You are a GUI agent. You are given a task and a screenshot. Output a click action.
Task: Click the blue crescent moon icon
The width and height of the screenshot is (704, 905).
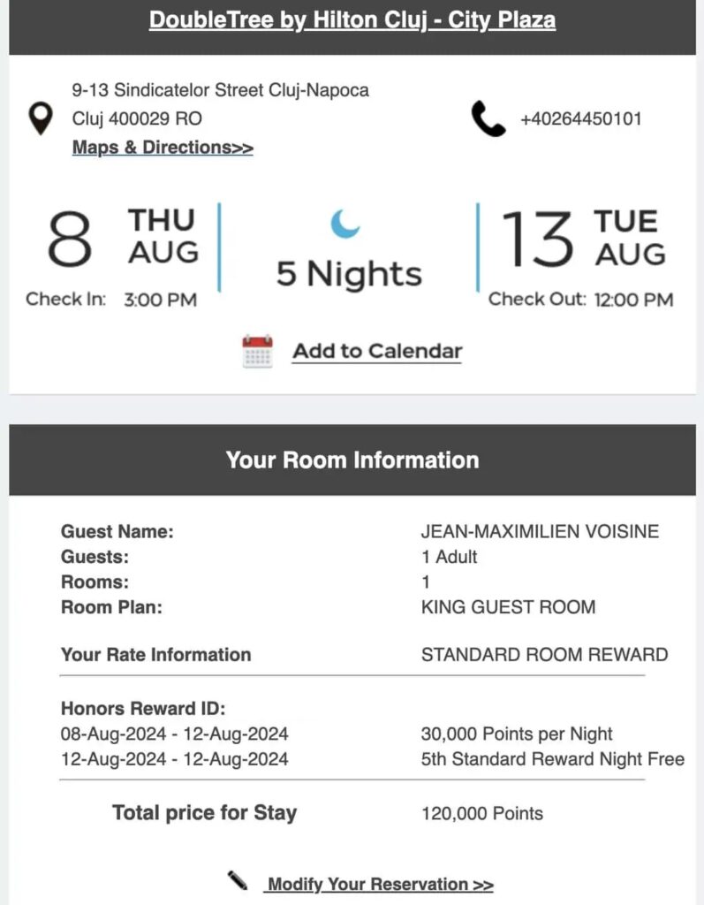click(x=345, y=223)
